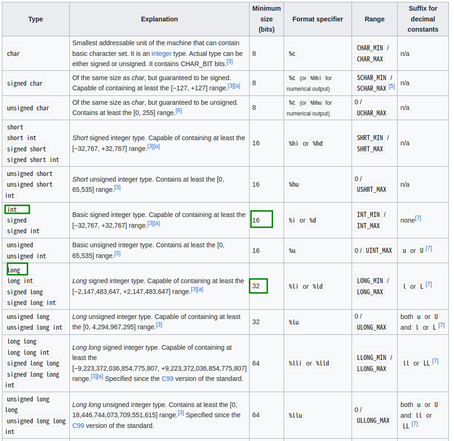This screenshot has height=441, width=454.
Task: Click the green-boxed "int" type name
Action: pos(12,210)
